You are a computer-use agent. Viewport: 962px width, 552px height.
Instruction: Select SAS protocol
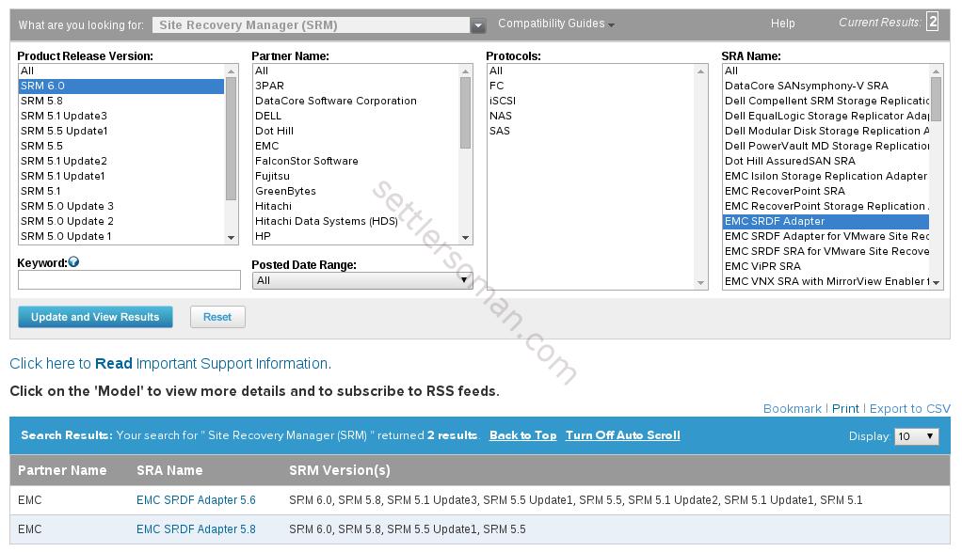(x=591, y=131)
